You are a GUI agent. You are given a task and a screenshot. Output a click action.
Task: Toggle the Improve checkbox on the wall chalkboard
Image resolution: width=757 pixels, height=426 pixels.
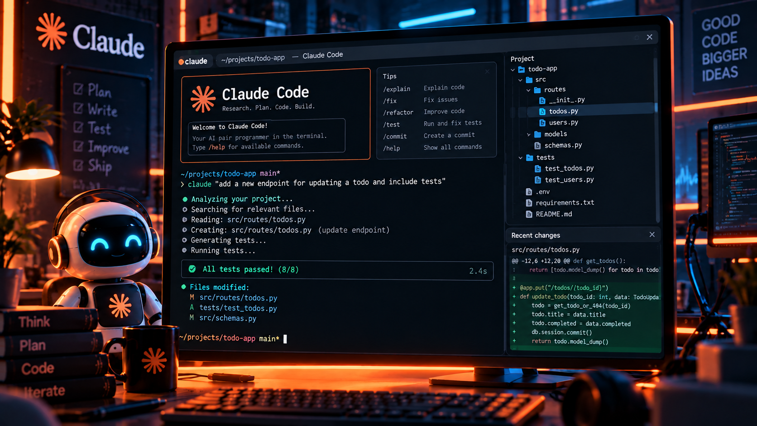78,146
